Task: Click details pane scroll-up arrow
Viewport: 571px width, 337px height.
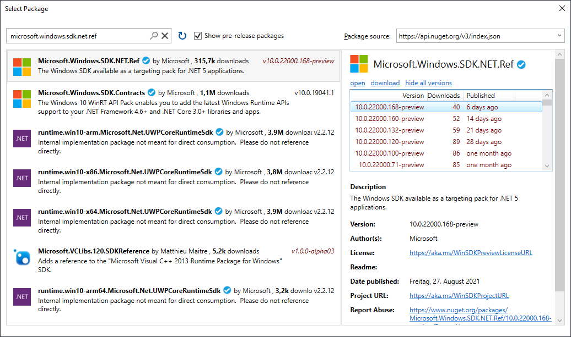Action: [x=560, y=55]
